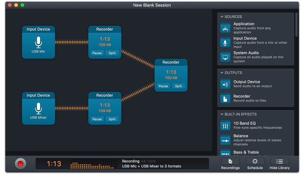
Task: Click the Application source icon
Action: [225, 28]
